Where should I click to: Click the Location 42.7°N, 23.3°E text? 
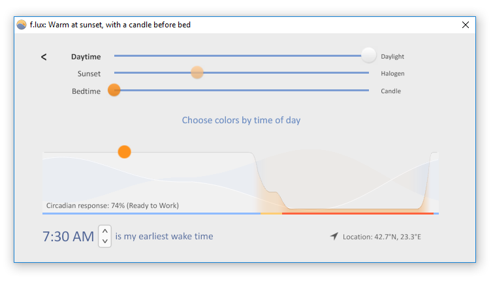[x=382, y=237]
